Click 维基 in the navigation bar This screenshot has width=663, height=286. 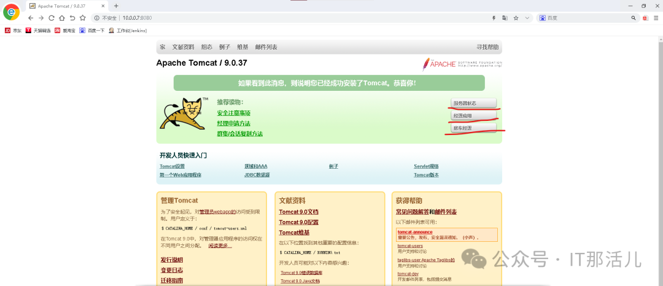click(242, 47)
